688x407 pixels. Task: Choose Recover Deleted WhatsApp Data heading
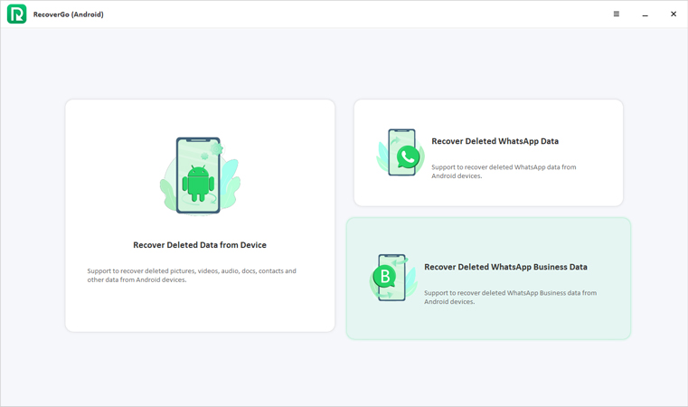pos(495,141)
